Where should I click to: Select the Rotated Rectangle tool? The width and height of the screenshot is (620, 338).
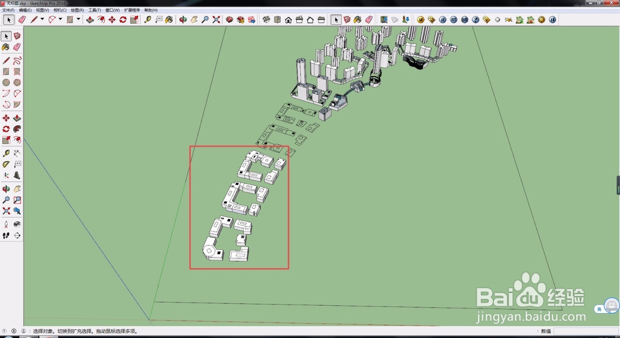tap(17, 72)
